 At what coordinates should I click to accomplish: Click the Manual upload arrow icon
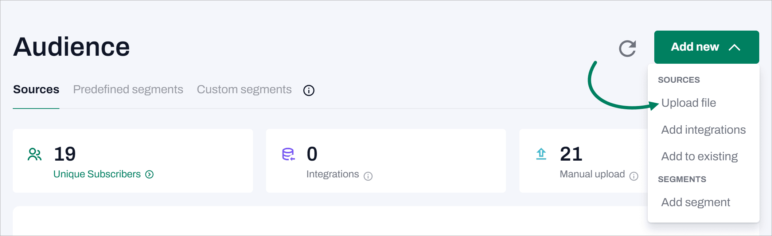point(541,154)
